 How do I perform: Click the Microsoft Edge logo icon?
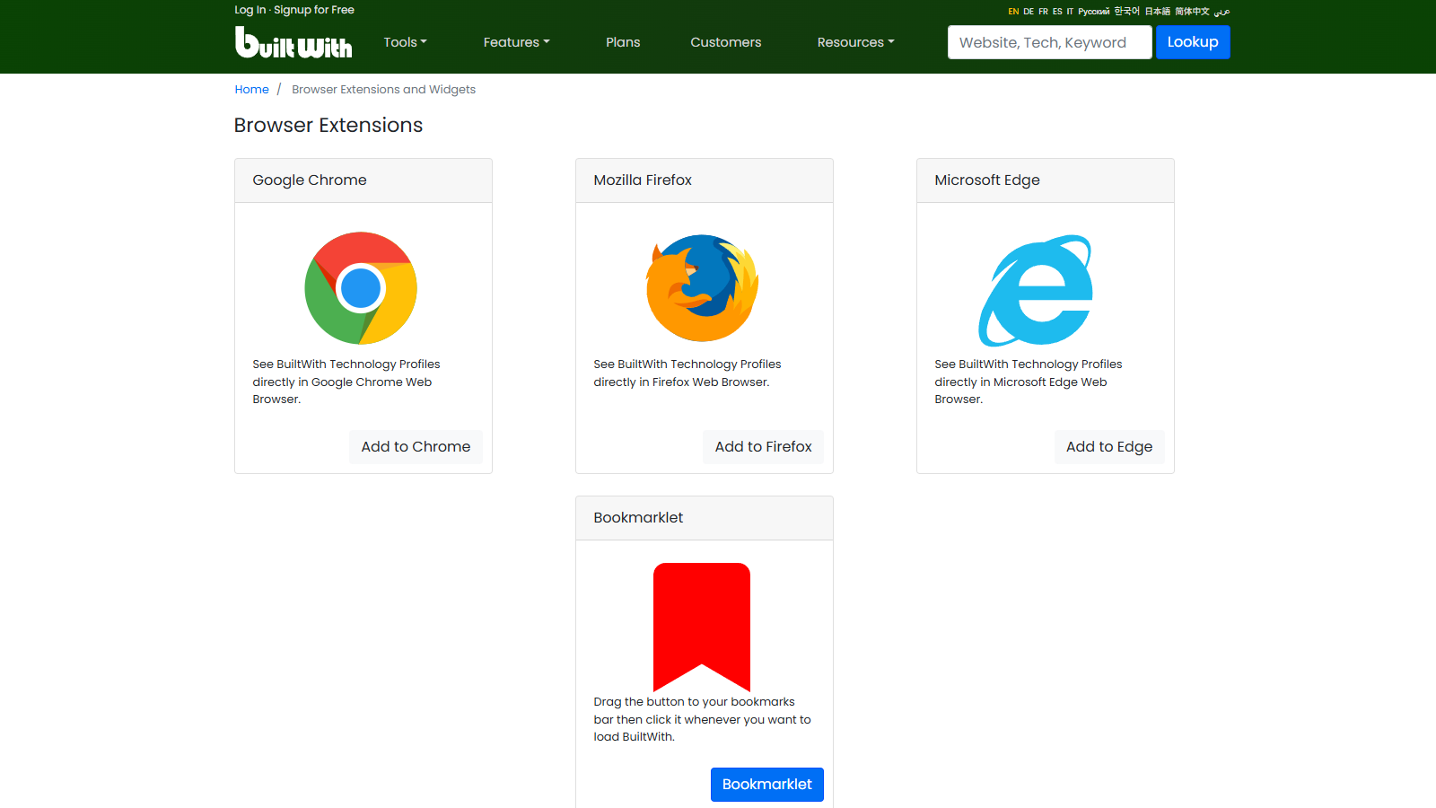pos(1036,291)
